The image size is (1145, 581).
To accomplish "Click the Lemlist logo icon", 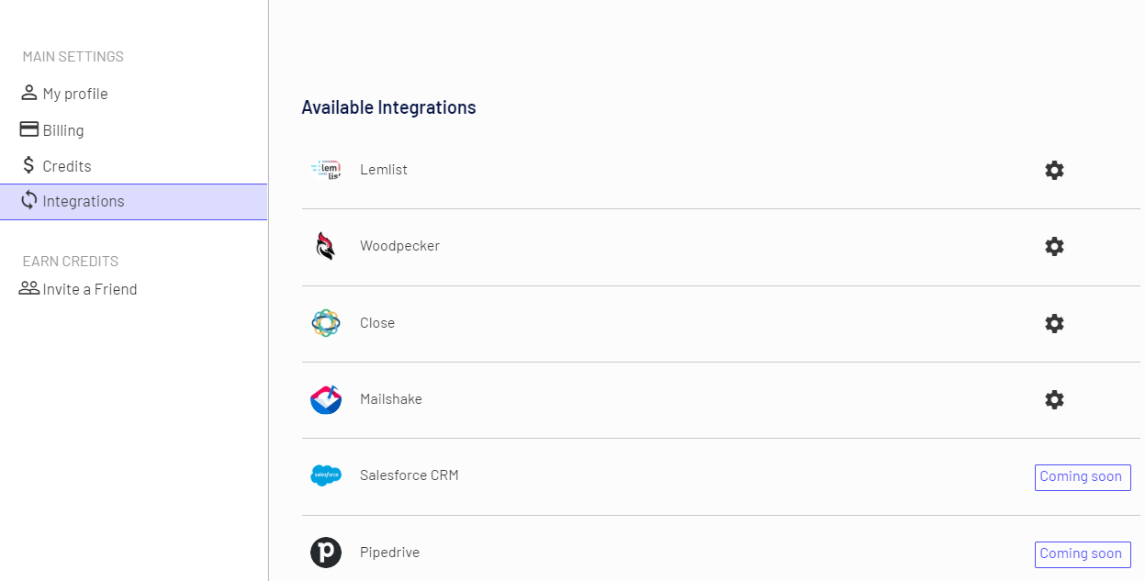I will (326, 170).
